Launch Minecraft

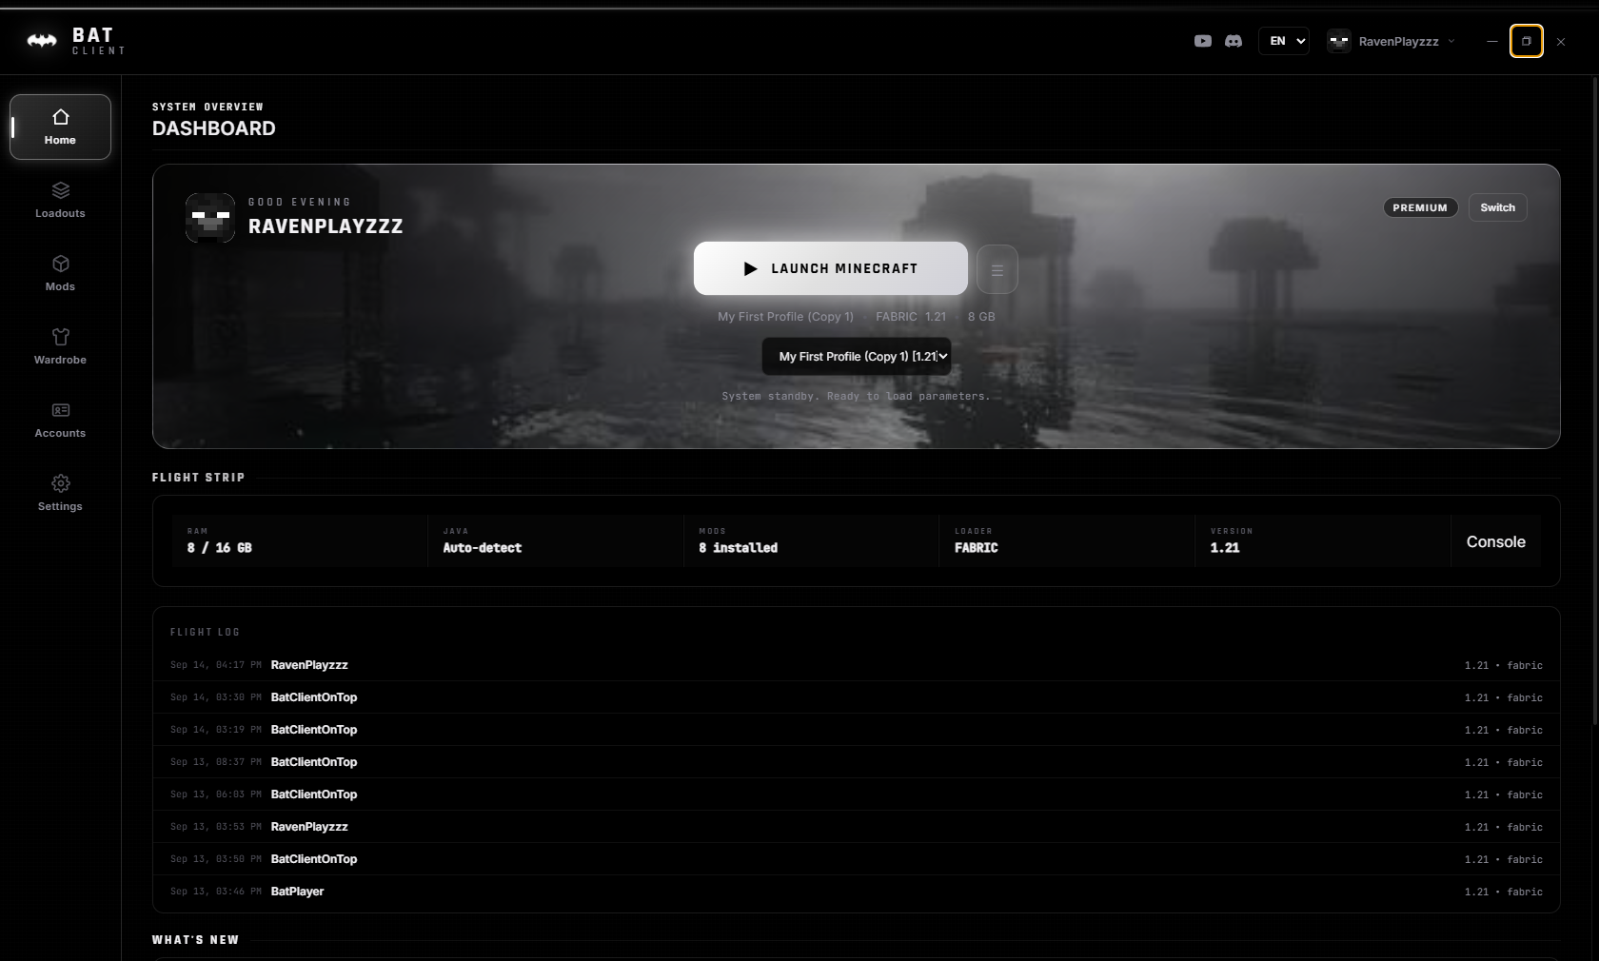(831, 268)
